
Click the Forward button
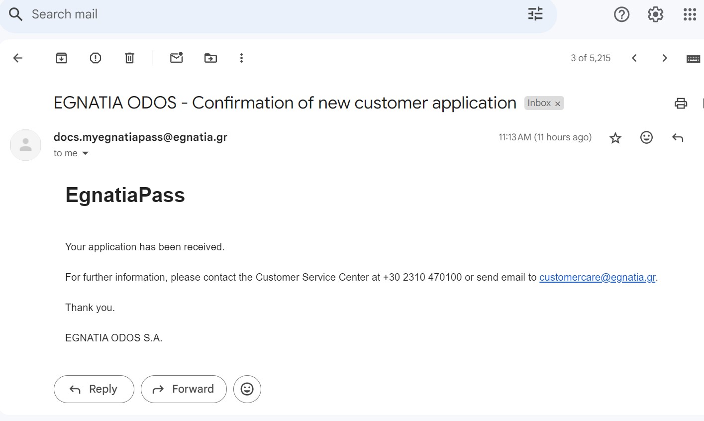(x=184, y=389)
